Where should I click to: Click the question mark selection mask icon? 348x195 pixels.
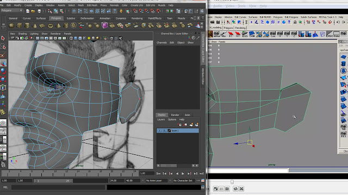click(115, 11)
